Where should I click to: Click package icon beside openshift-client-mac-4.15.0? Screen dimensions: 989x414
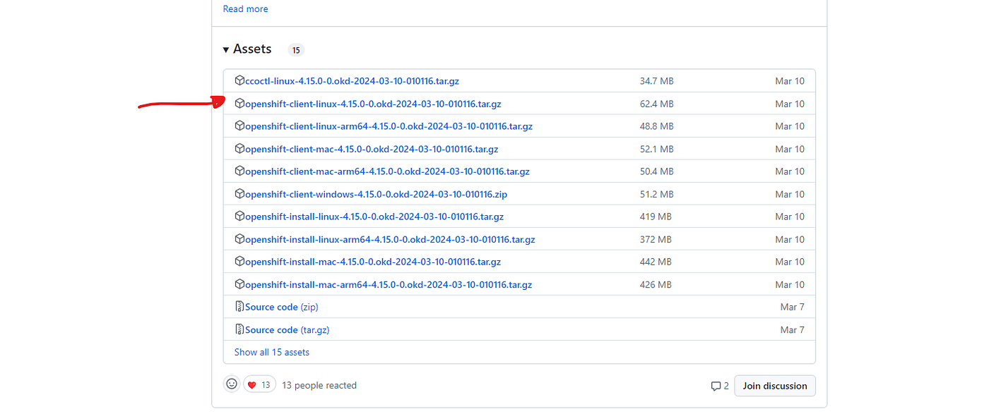coord(239,148)
